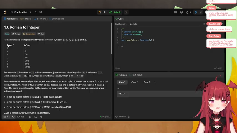
Task: Click the help icon next to Source
Action: (x=129, y=117)
